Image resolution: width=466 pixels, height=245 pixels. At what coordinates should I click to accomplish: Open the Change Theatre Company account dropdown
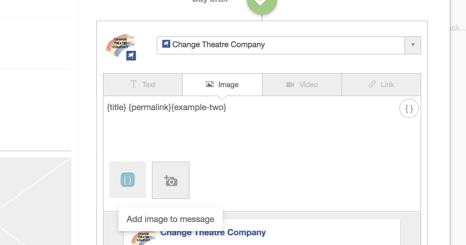tap(281, 45)
